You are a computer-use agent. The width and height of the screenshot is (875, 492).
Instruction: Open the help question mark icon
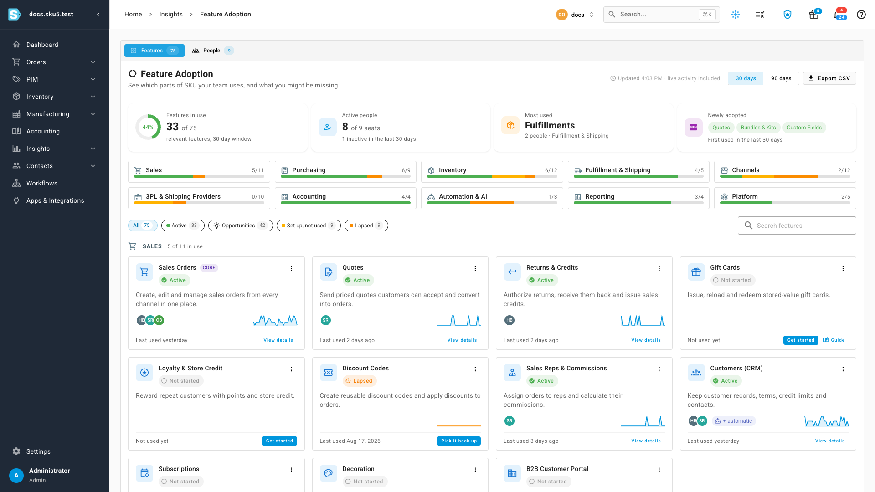point(861,15)
